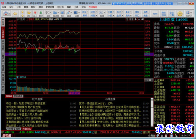This screenshot has height=139, width=196.
Task: Click the gold 学 coin icon
Action: coord(180,14)
